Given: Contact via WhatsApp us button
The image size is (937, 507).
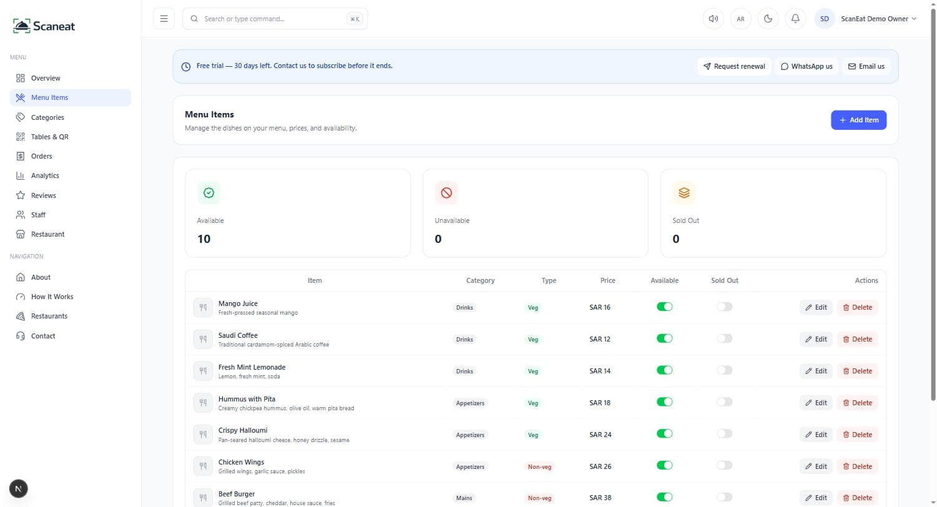Looking at the screenshot, I should 807,66.
